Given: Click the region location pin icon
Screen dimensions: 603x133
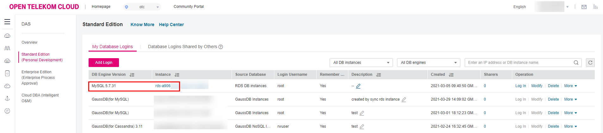Looking at the screenshot, I should (x=127, y=7).
